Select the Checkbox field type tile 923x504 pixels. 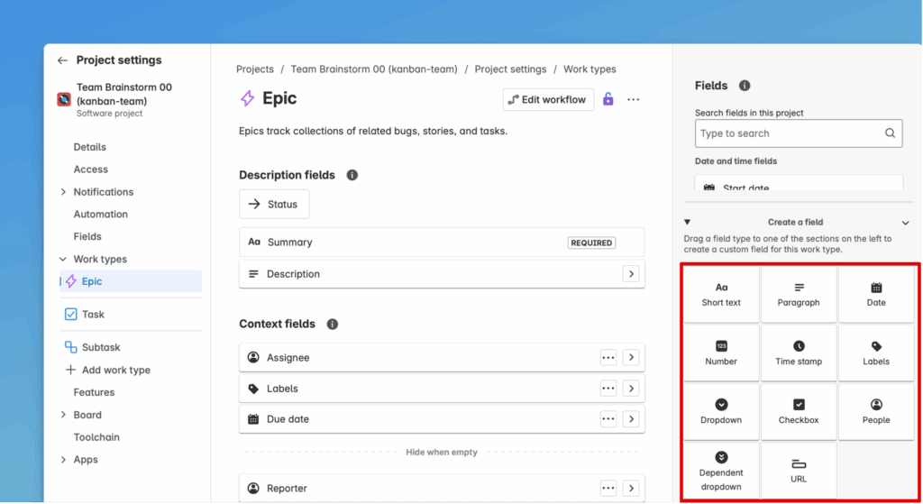point(799,412)
